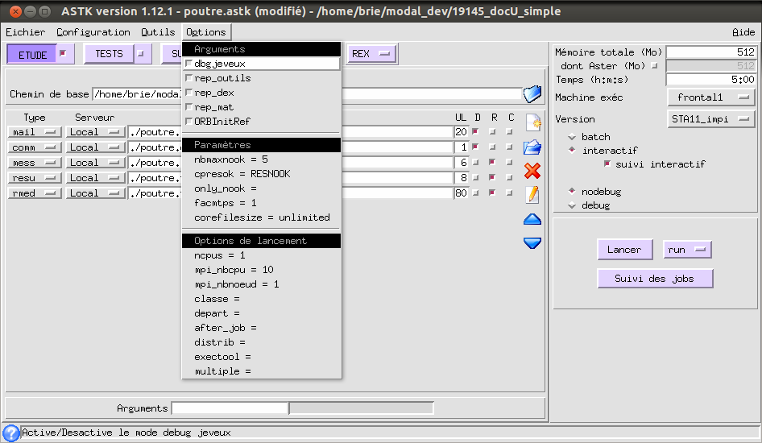Select the batch radio button

coord(573,137)
